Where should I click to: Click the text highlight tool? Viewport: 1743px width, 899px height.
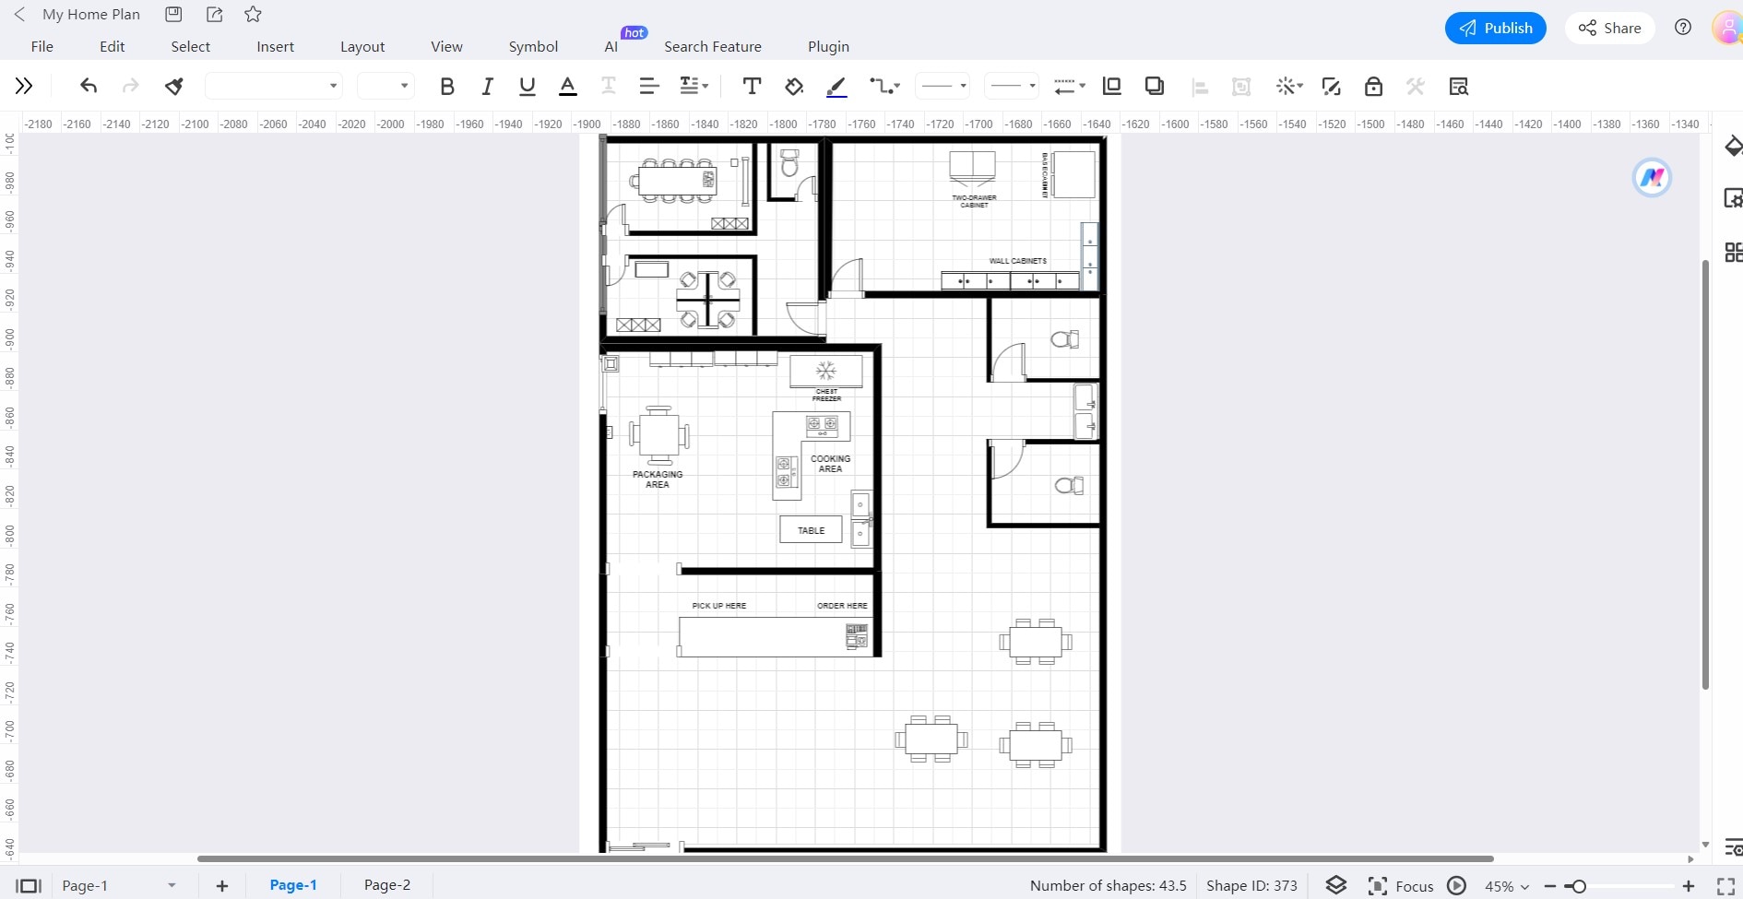click(x=609, y=86)
